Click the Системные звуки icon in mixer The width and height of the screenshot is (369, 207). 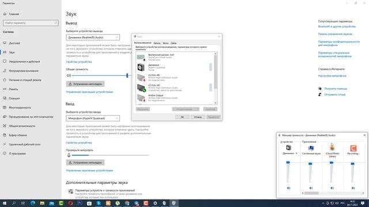coord(311,148)
